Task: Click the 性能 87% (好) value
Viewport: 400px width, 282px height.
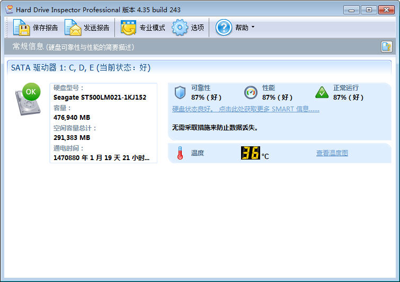Action: 277,98
